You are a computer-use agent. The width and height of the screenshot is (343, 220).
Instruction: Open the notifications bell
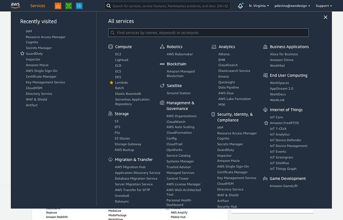point(240,6)
